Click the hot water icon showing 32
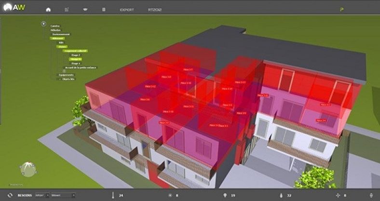Image resolution: width=380 pixels, height=201 pixels. click(281, 195)
